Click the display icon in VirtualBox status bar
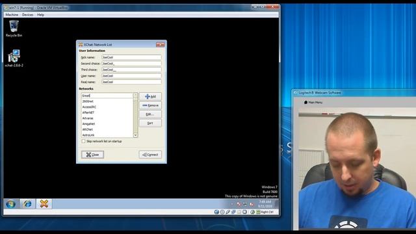This screenshot has width=416, height=234. tap(244, 212)
